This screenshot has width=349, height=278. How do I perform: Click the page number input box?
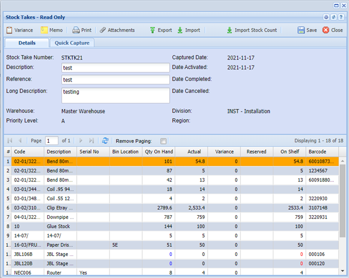[x=52, y=141]
